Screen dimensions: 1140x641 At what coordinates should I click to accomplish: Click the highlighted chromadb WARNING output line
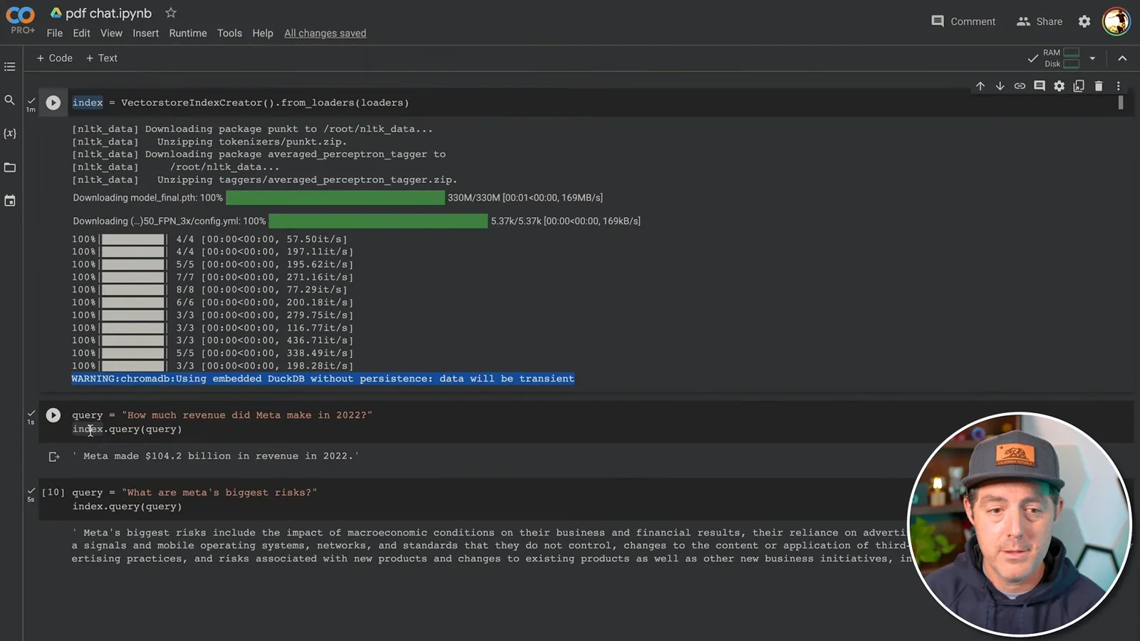[323, 379]
